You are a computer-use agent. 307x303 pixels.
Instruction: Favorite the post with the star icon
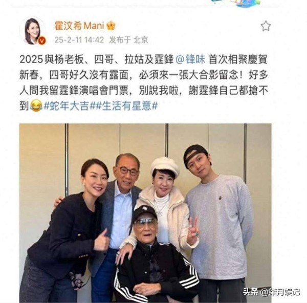click(x=266, y=26)
